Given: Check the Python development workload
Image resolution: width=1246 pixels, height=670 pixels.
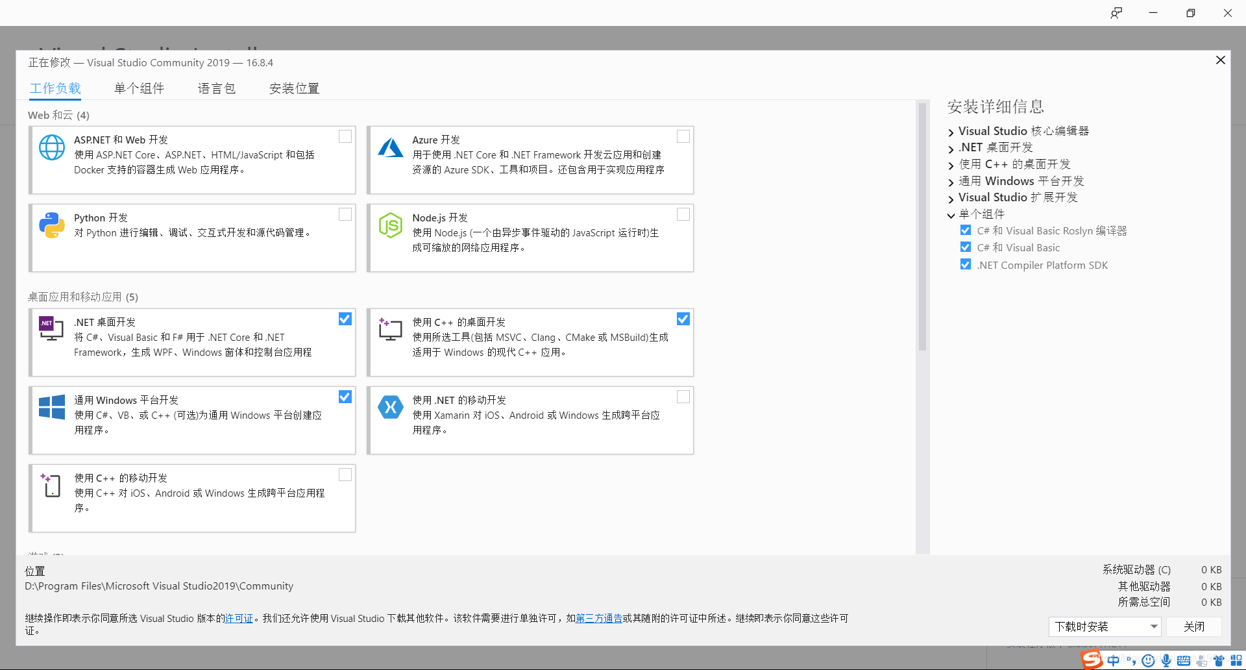Looking at the screenshot, I should [x=345, y=214].
